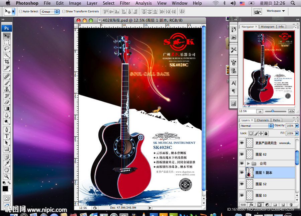
Task: Select the Eraser tool
Action: (x=7, y=102)
